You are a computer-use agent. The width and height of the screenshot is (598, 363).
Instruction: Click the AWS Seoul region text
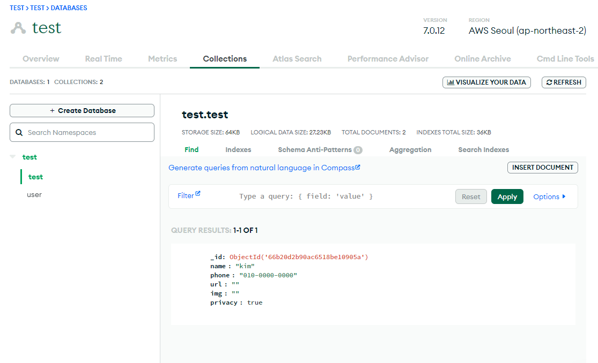(527, 31)
